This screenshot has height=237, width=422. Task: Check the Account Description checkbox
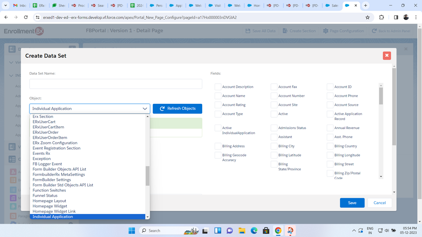coord(218,87)
